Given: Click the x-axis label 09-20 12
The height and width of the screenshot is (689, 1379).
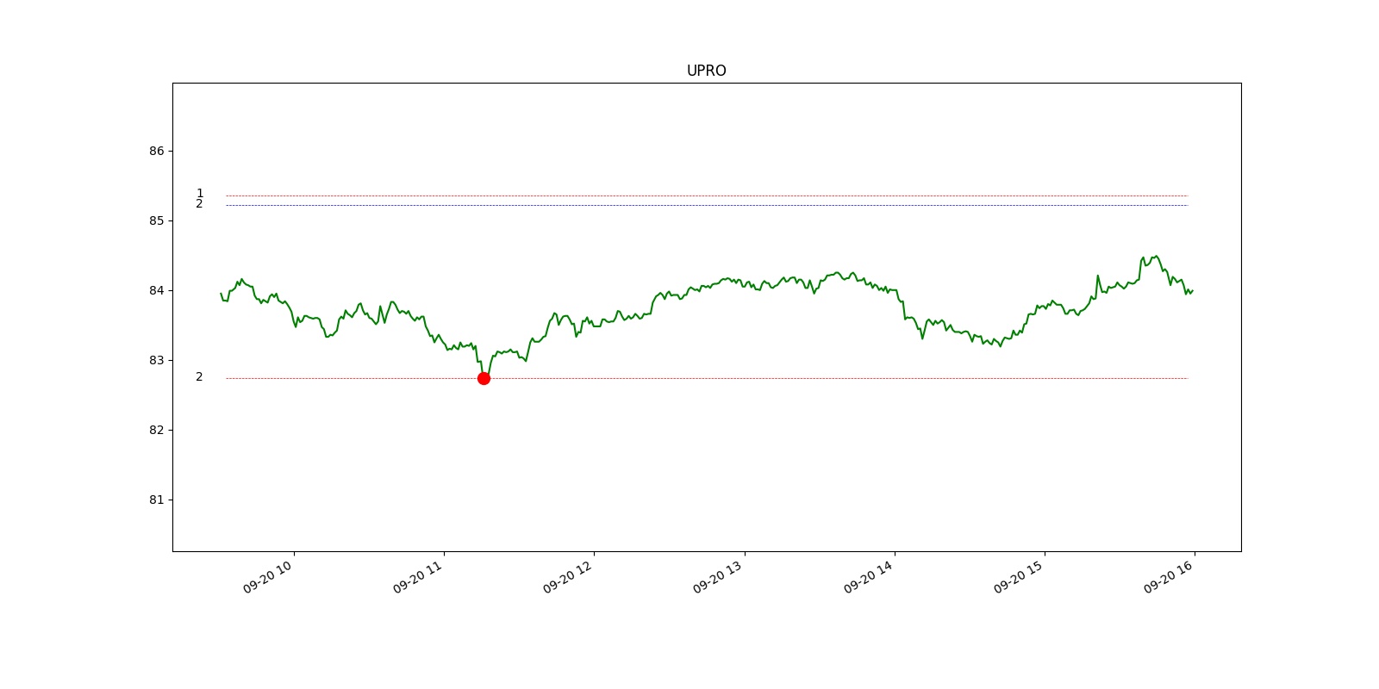Looking at the screenshot, I should pos(568,577).
